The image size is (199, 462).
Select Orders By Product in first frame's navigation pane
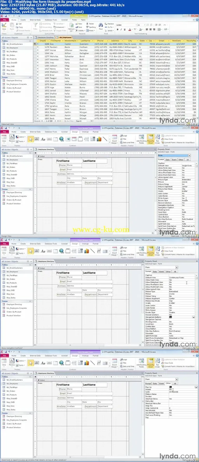click(14, 88)
